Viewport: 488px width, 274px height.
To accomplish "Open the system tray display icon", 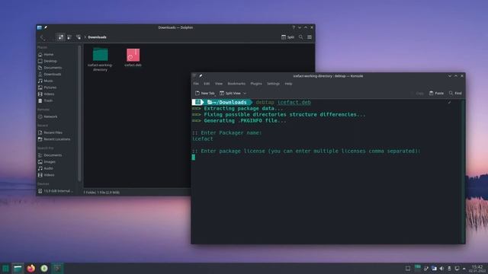I will [457, 269].
